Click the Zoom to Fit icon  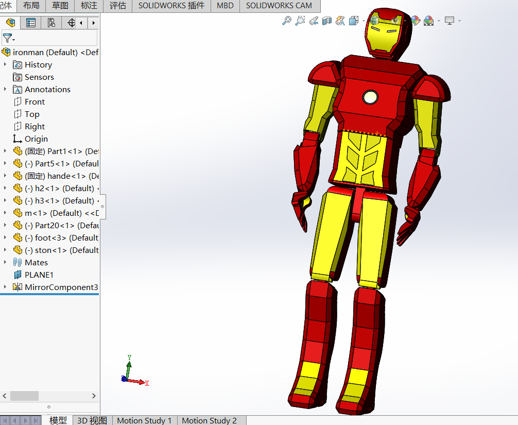click(x=287, y=21)
